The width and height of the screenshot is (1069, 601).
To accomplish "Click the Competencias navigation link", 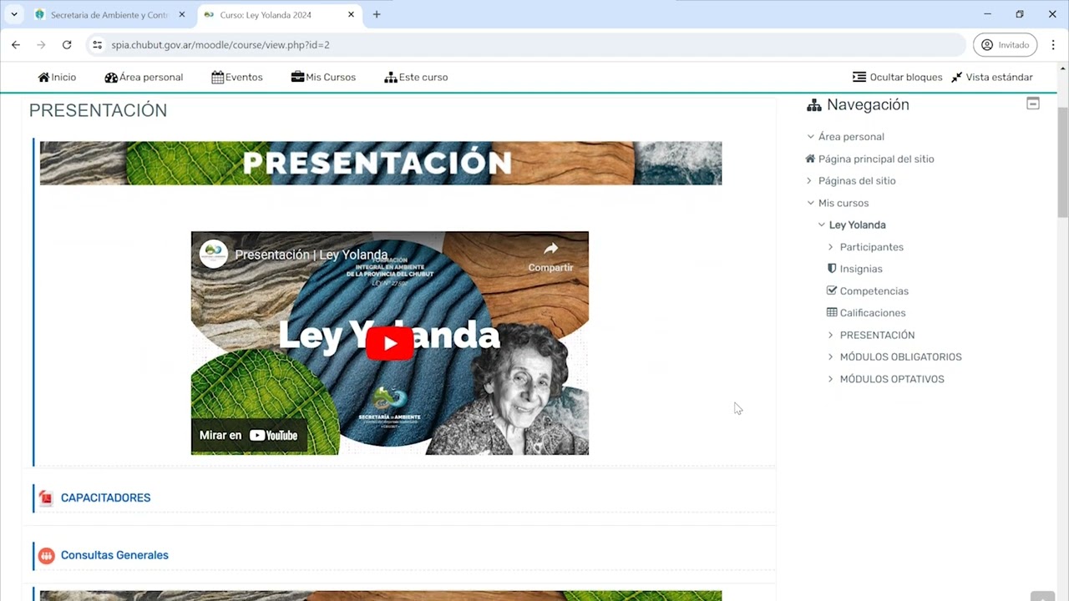I will tap(874, 290).
